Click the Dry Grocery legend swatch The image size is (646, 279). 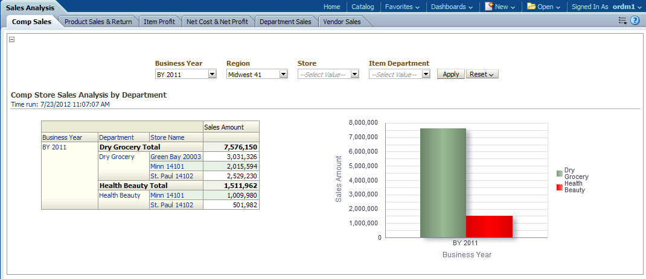click(x=559, y=174)
